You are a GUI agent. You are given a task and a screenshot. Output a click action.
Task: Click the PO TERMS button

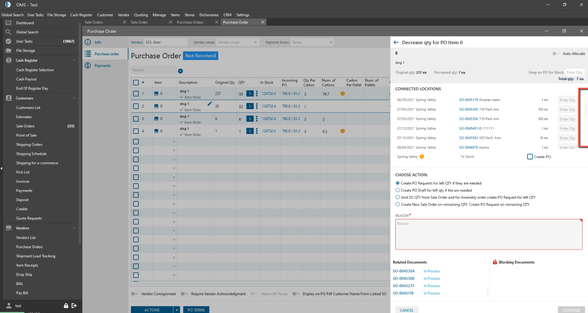point(196,310)
